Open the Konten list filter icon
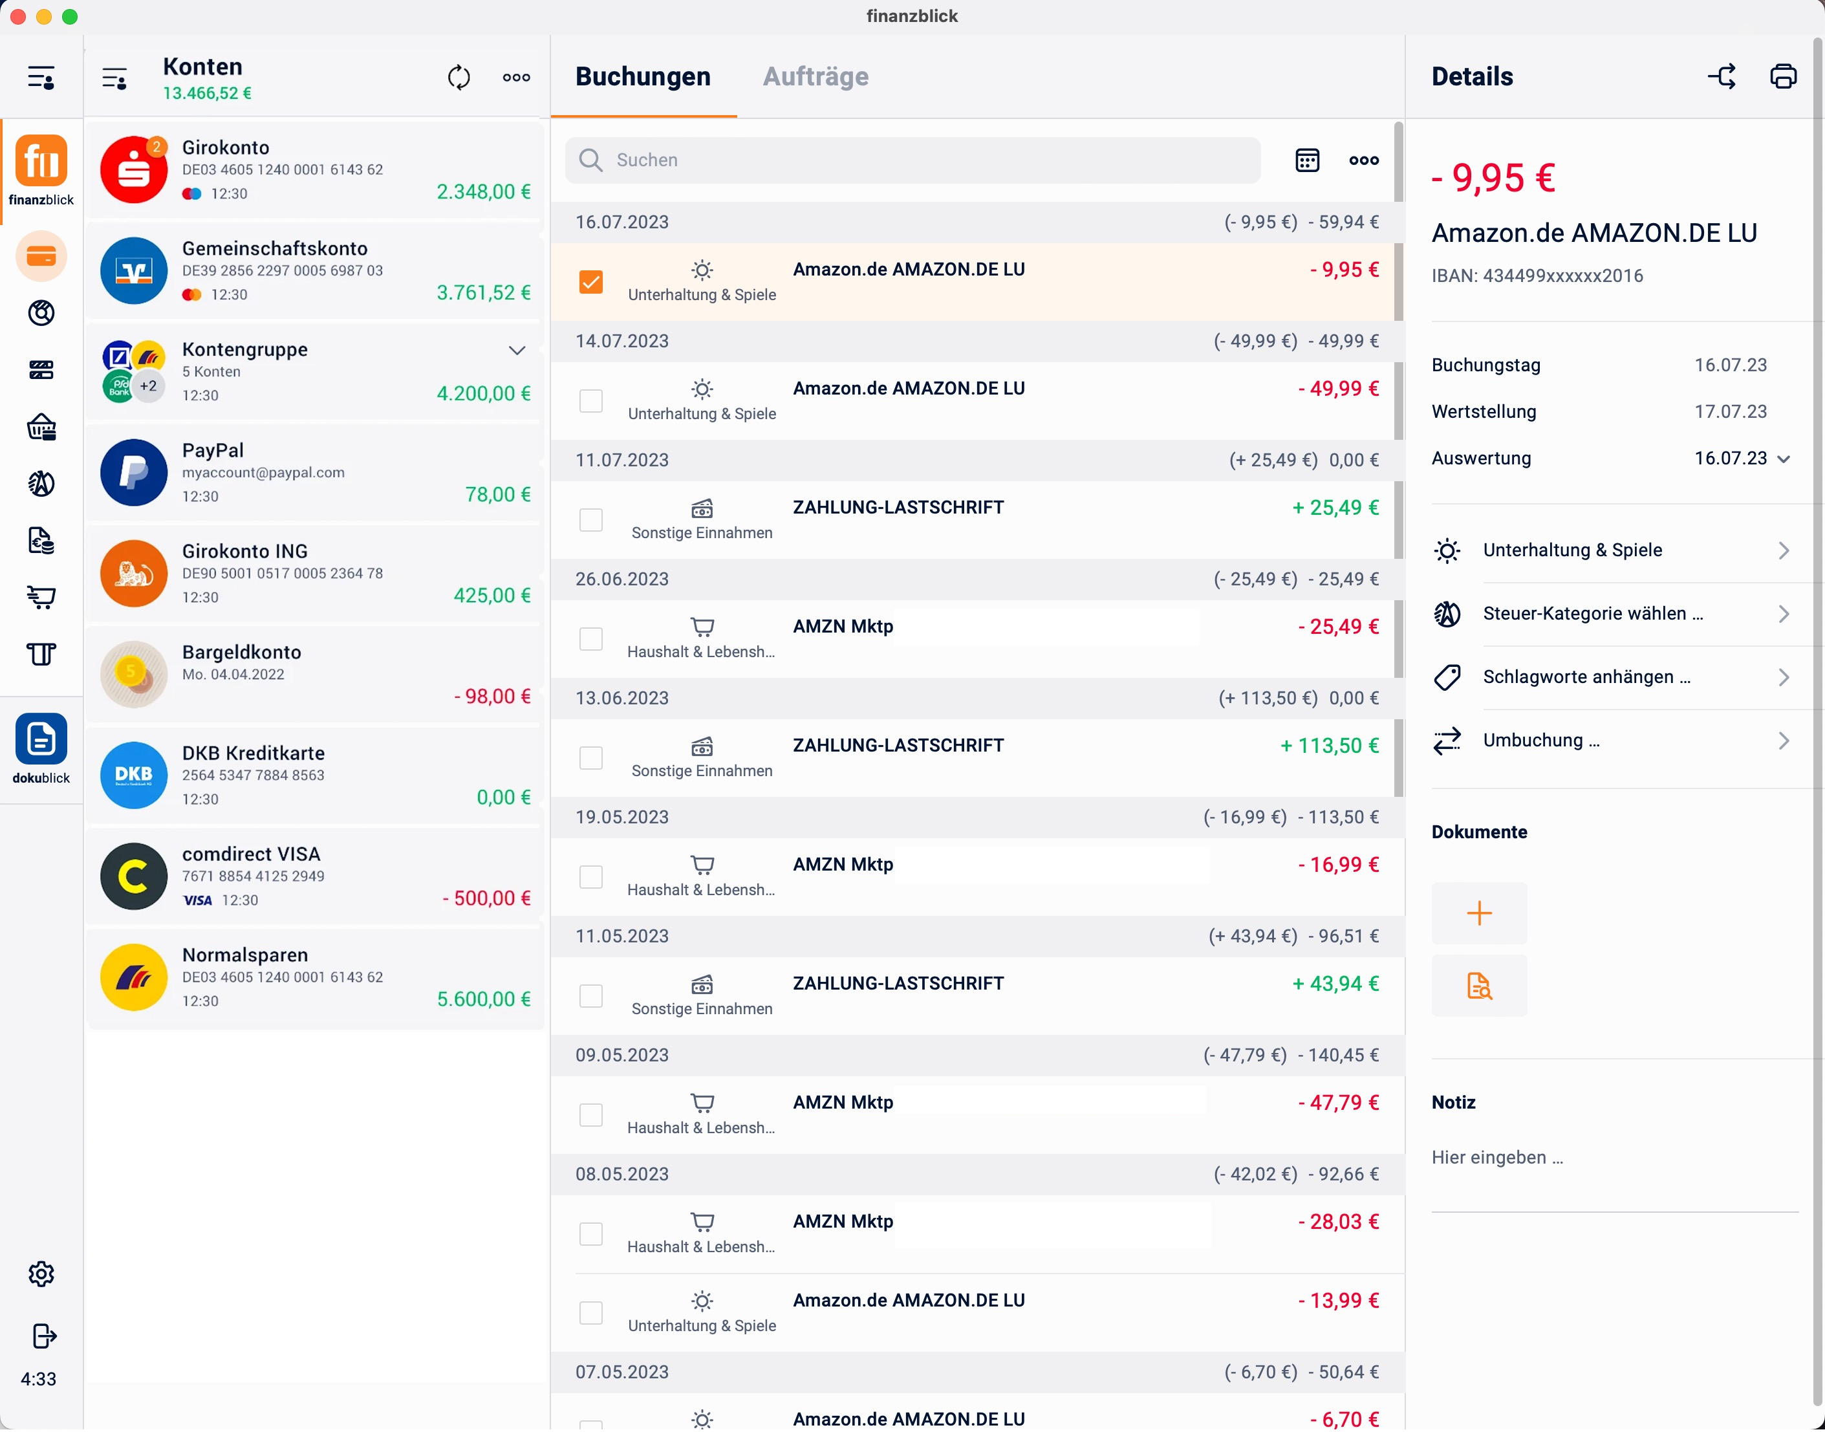This screenshot has width=1825, height=1432. (x=115, y=79)
